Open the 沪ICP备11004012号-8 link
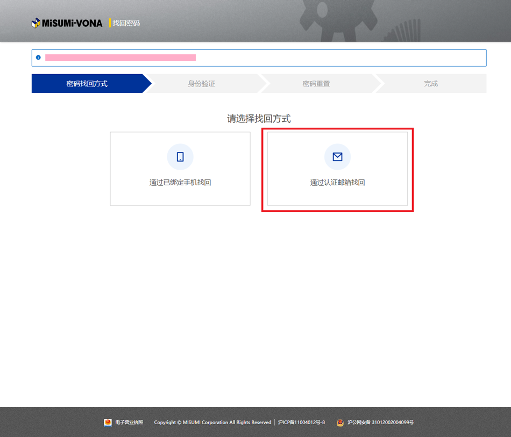Image resolution: width=511 pixels, height=437 pixels. [301, 423]
